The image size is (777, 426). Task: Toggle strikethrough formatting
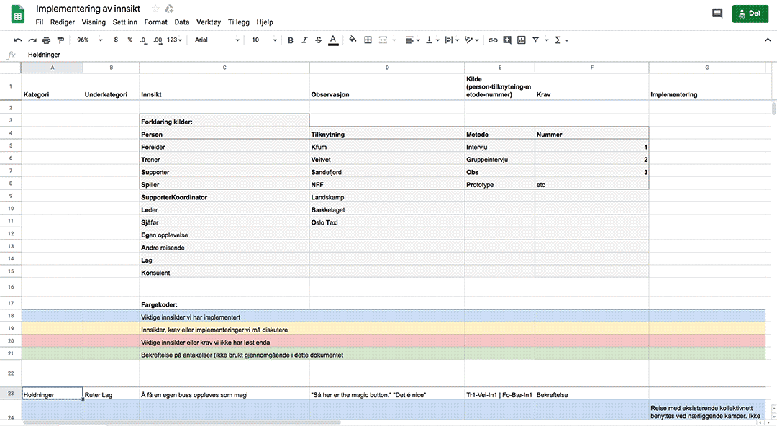[x=319, y=40]
